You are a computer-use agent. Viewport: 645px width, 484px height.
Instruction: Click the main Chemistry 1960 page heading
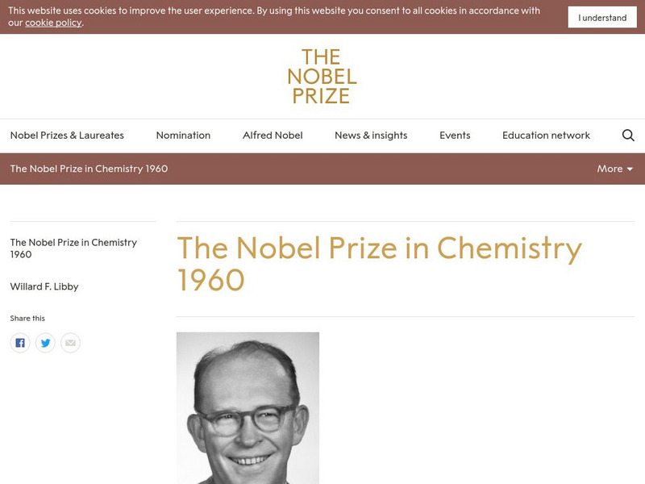(x=379, y=263)
